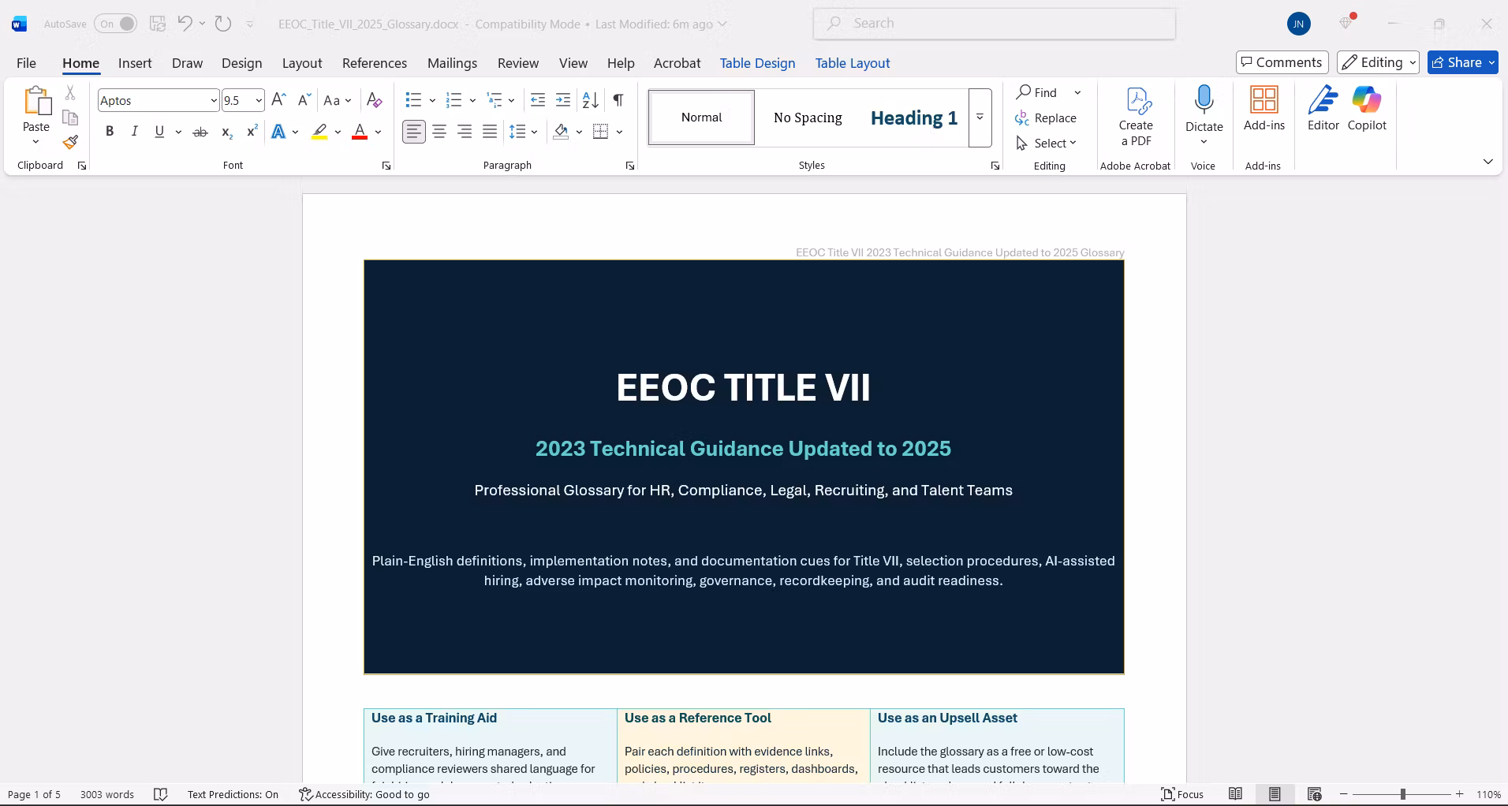1508x806 pixels.
Task: Apply yellow text highlight color
Action: click(319, 132)
